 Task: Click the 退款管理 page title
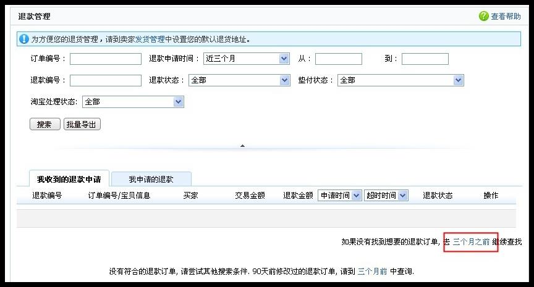(35, 16)
